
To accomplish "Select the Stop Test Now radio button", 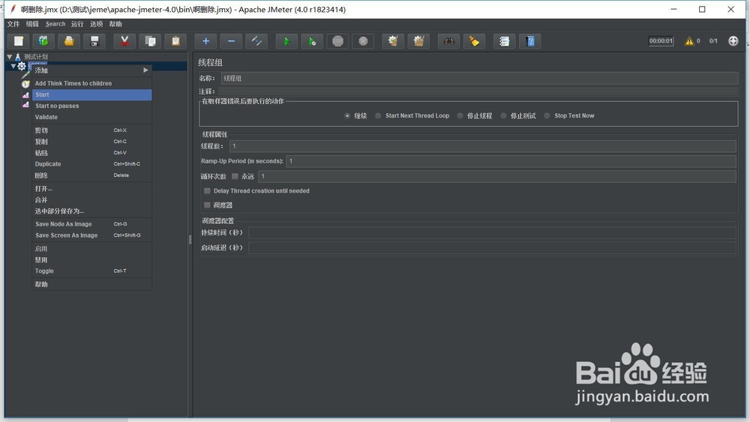I will (547, 115).
